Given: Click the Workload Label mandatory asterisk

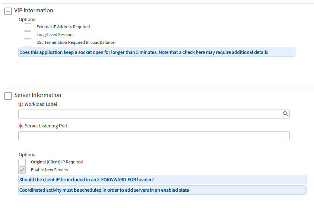Looking at the screenshot, I should click(x=20, y=104).
